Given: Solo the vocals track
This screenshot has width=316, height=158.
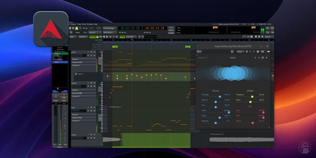Looking at the screenshot, I should point(94,135).
